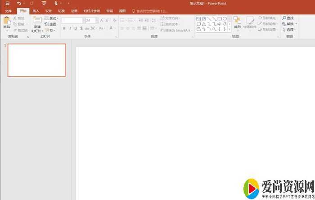Viewport: 315px width, 200px height.
Task: Click the Paste clipboard icon
Action: tap(6, 20)
